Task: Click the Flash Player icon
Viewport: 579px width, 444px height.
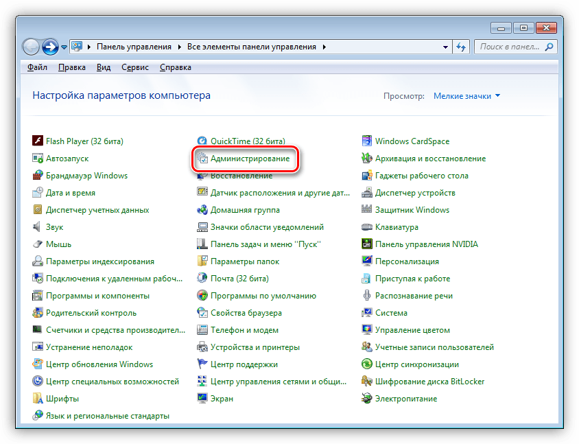Action: coord(38,141)
